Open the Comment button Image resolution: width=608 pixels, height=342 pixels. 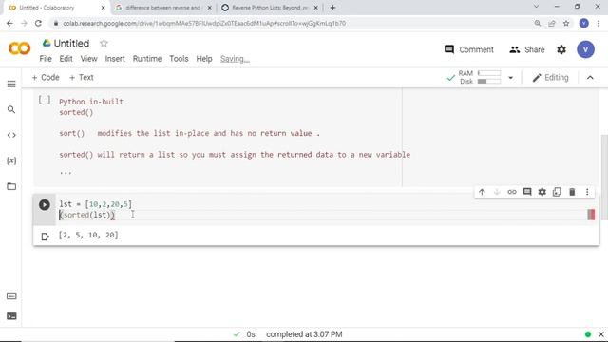point(468,49)
